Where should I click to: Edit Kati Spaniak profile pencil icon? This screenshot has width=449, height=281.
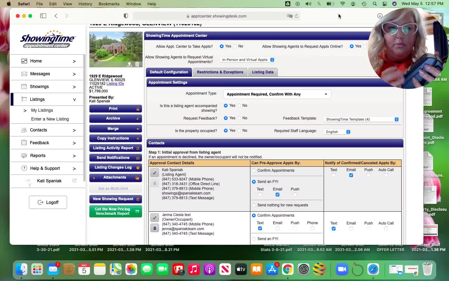(75, 180)
